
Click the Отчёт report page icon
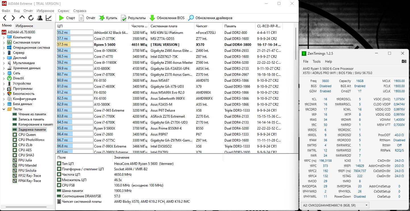click(x=82, y=18)
